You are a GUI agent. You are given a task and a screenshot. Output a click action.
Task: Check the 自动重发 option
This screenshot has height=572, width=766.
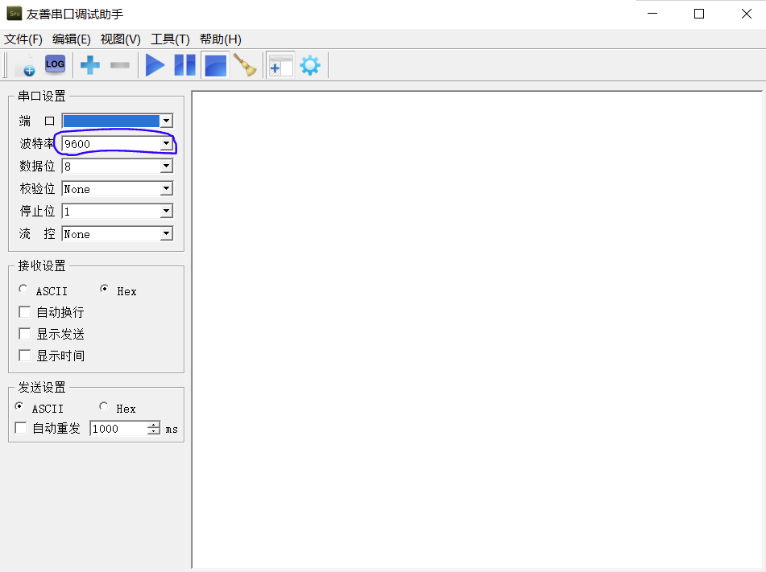coord(21,428)
